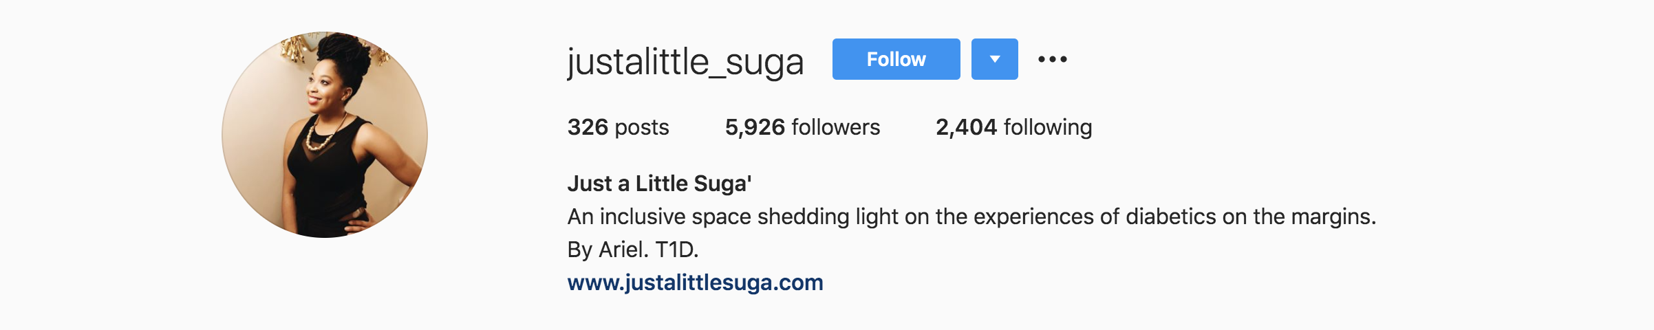Expand suggested accounts with the blue arrow button
The image size is (1654, 330).
pos(994,59)
